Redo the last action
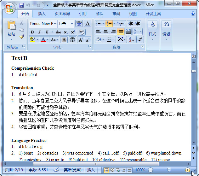This screenshot has height=176, width=199. pos(38,5)
